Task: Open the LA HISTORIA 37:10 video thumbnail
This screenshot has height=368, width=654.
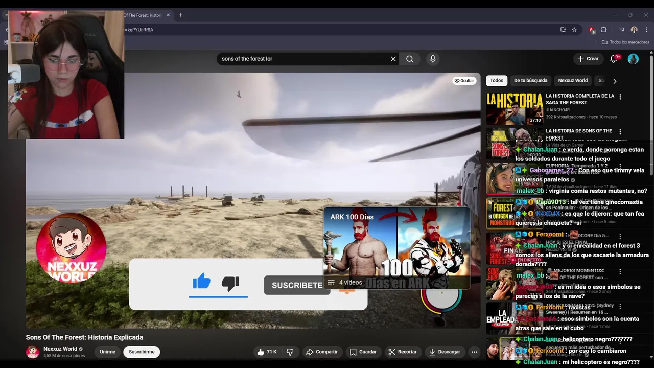Action: pyautogui.click(x=515, y=108)
